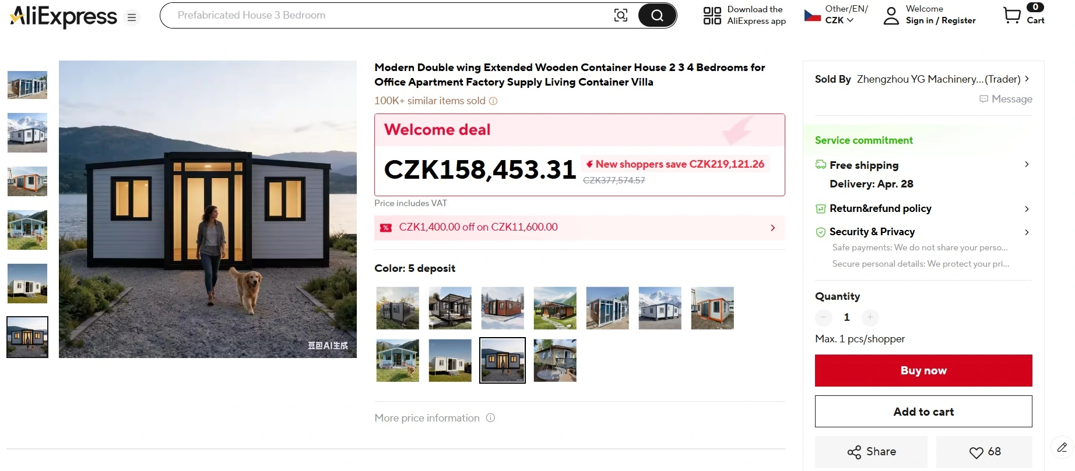Click the QR code app download icon

(712, 16)
